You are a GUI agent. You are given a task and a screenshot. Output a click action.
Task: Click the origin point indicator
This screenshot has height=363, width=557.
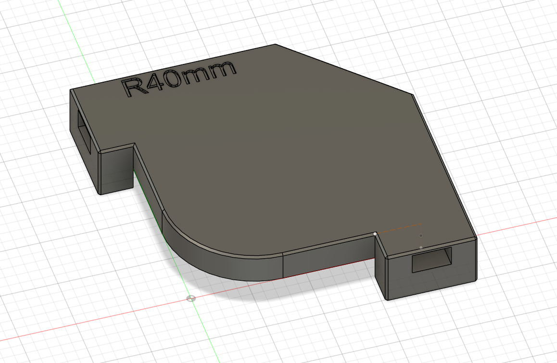click(191, 300)
